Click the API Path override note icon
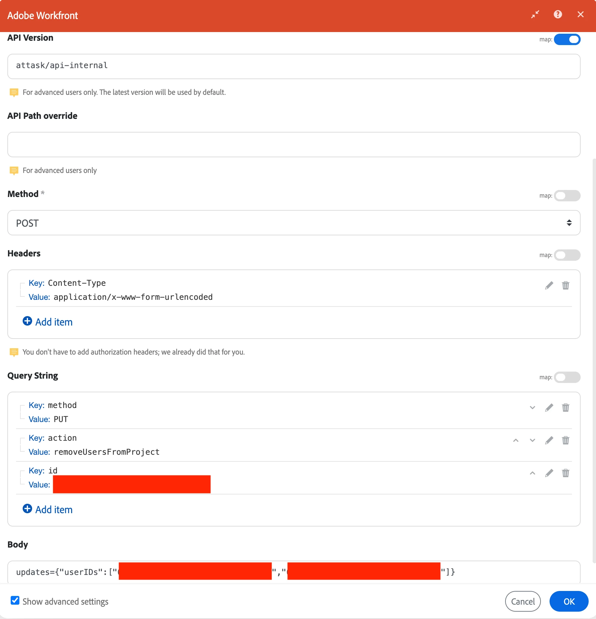Image resolution: width=596 pixels, height=619 pixels. point(14,171)
